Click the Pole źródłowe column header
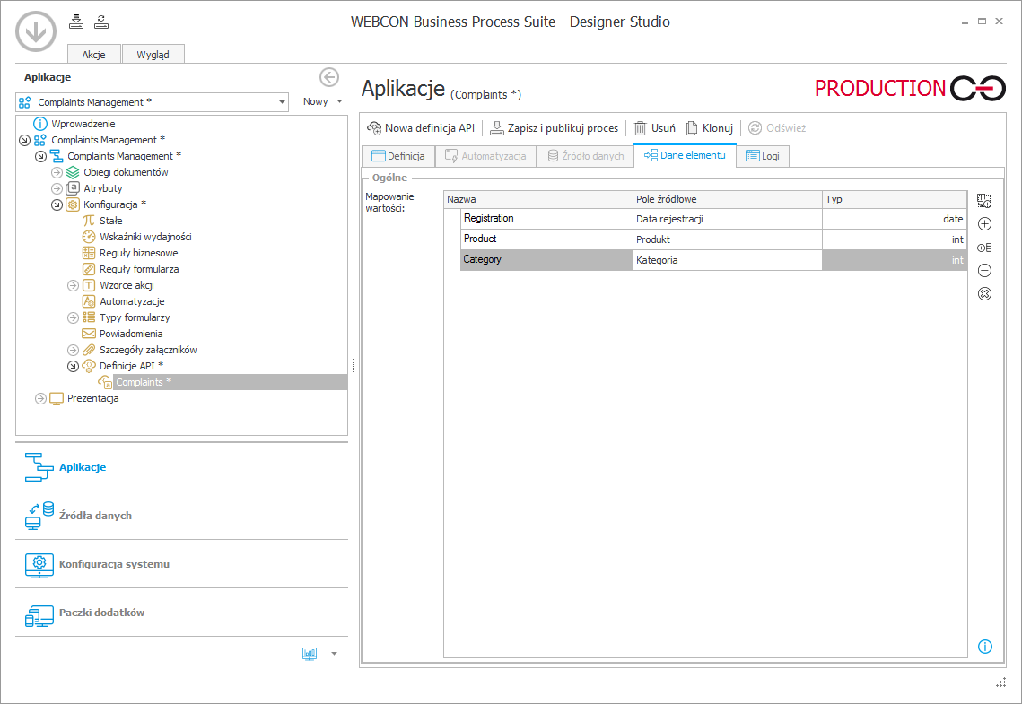The width and height of the screenshot is (1022, 704). 728,199
